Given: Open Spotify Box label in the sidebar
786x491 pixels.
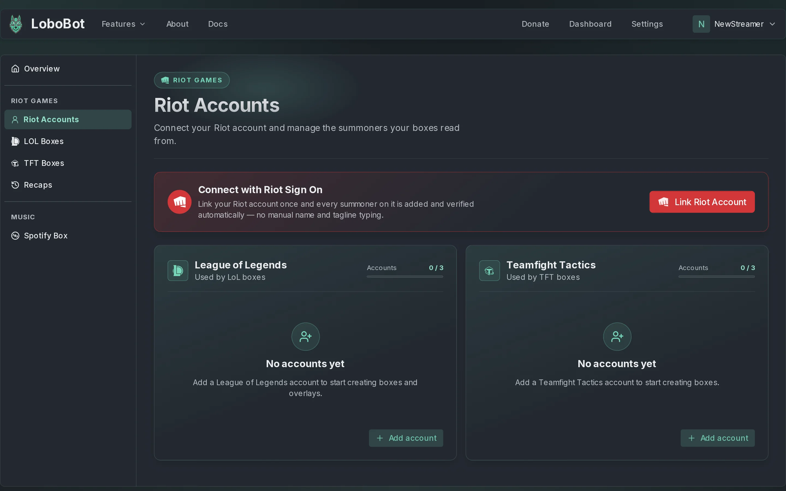Looking at the screenshot, I should tap(46, 236).
